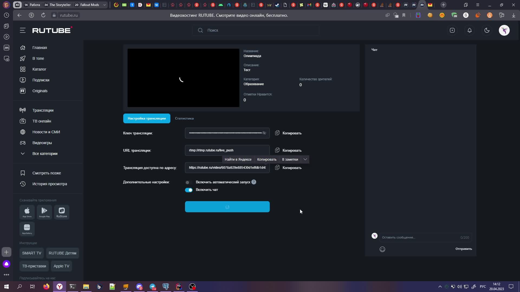This screenshot has width=520, height=292.
Task: Click the SMART TV instruction link
Action: [x=32, y=253]
